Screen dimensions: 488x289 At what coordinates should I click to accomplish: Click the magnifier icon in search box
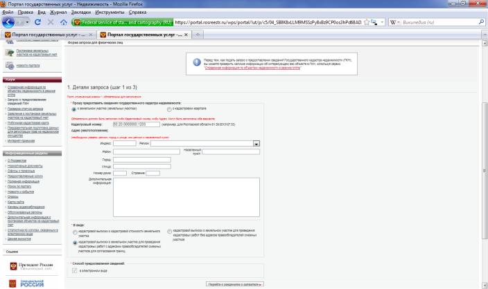click(x=481, y=22)
